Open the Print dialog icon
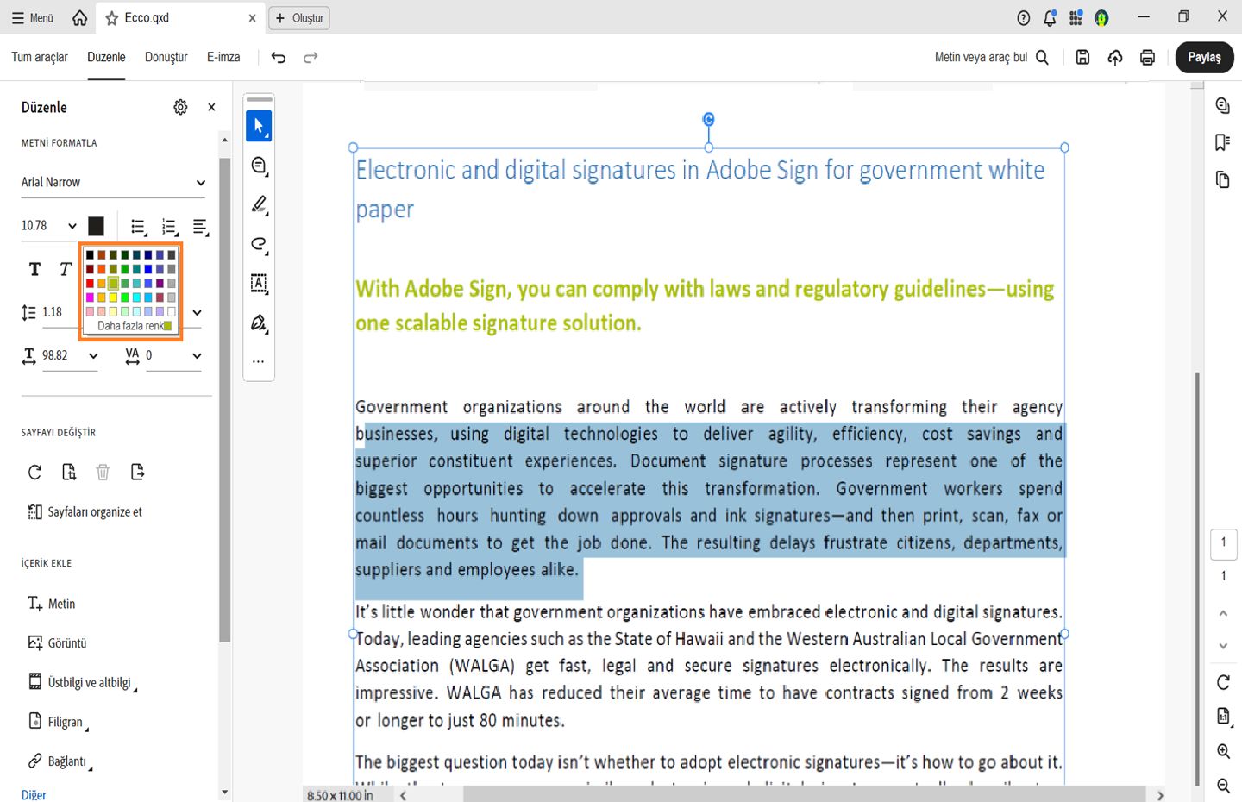The width and height of the screenshot is (1242, 802). (1147, 57)
